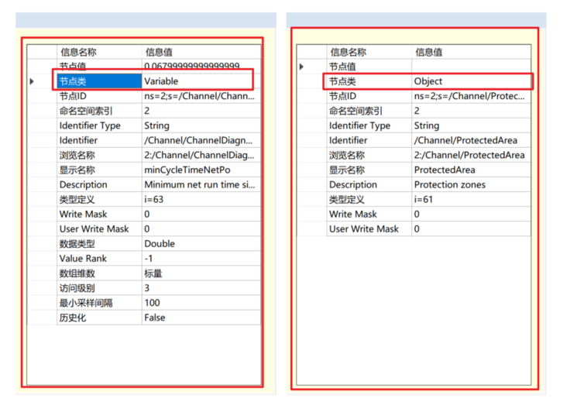Select User Write Mask label in right table
Viewport: 570px width, 402px height.
(364, 229)
